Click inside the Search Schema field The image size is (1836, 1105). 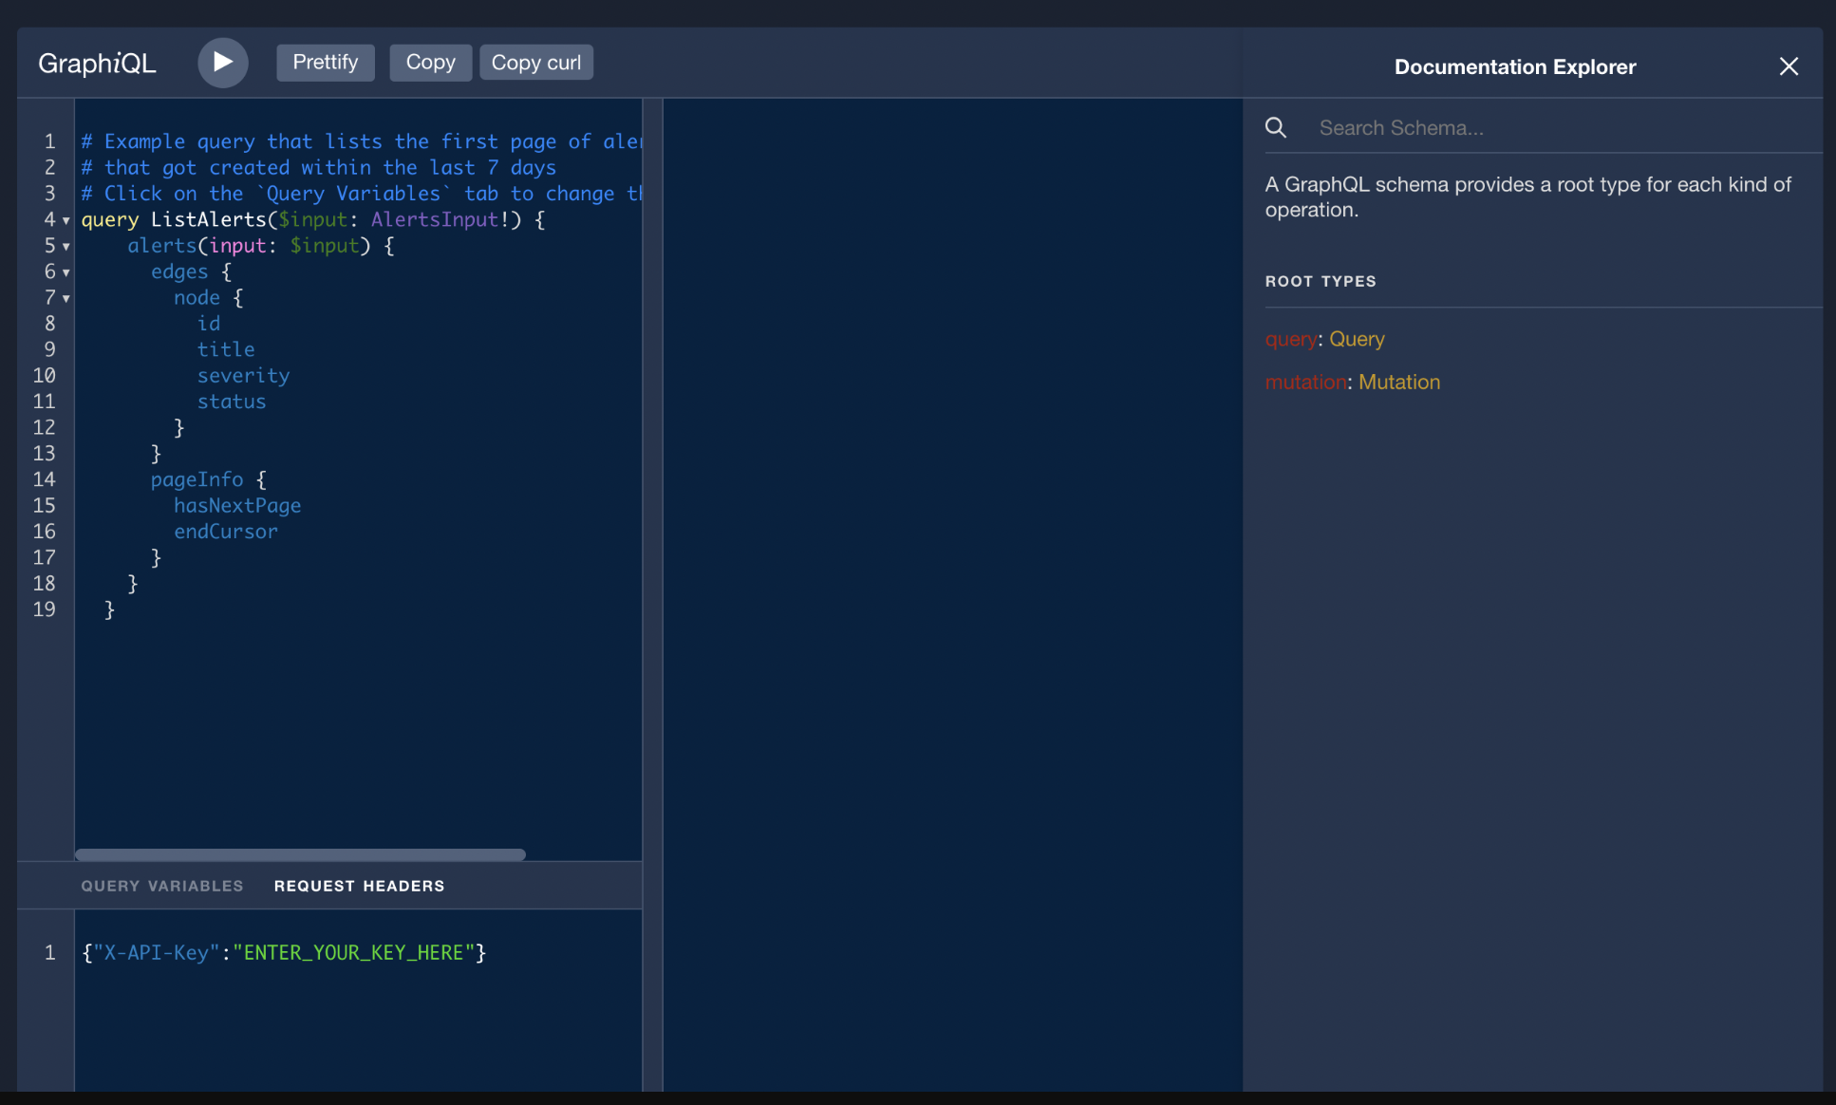pyautogui.click(x=1471, y=126)
